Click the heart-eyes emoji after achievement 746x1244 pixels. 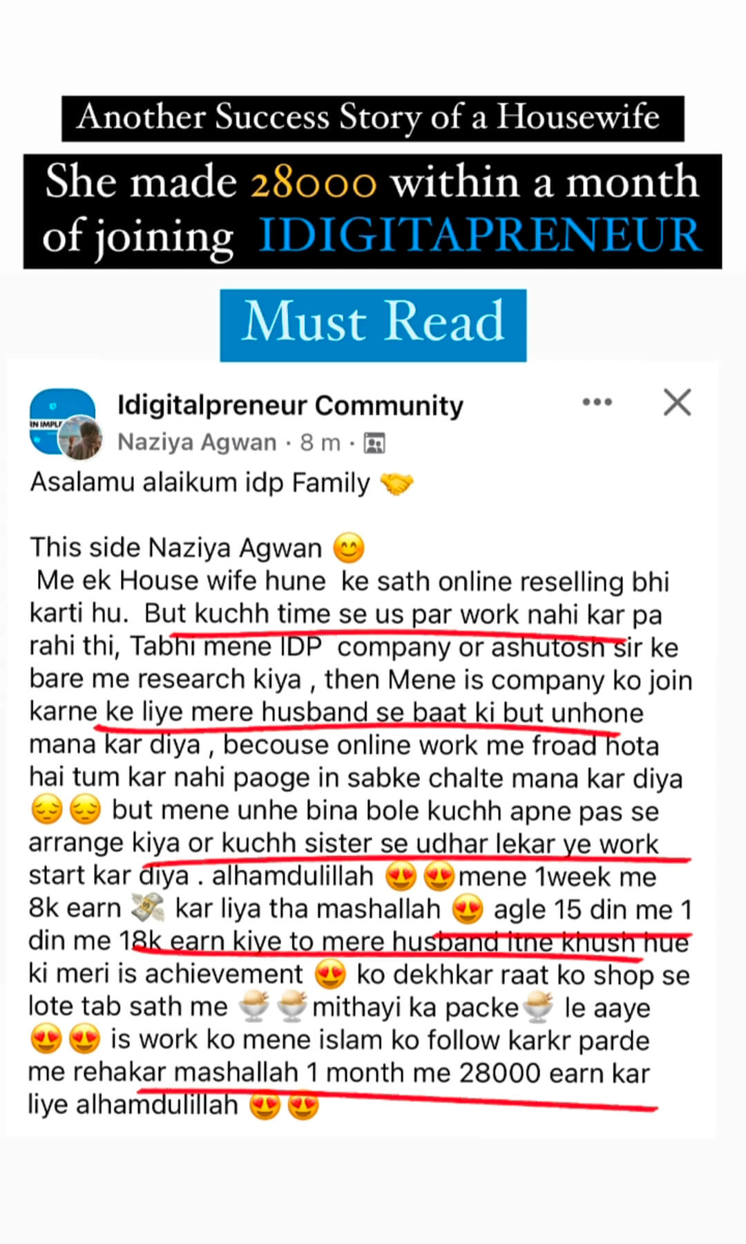click(330, 974)
